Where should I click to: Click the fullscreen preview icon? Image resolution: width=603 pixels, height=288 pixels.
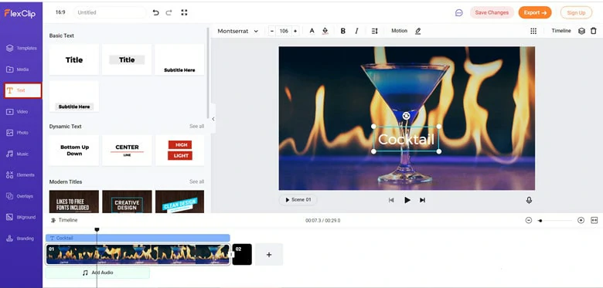(x=184, y=12)
